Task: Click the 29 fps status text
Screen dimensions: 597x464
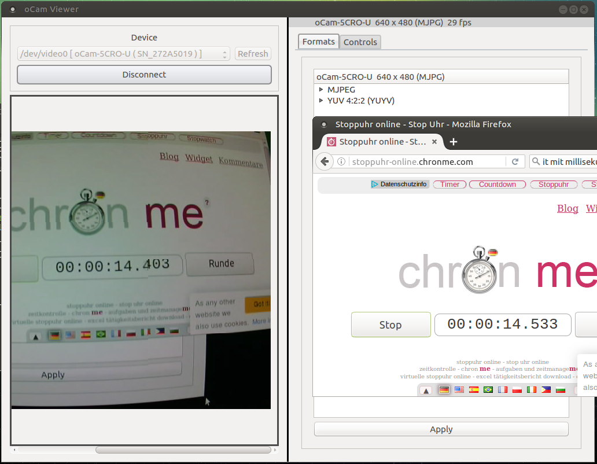Action: pos(459,23)
